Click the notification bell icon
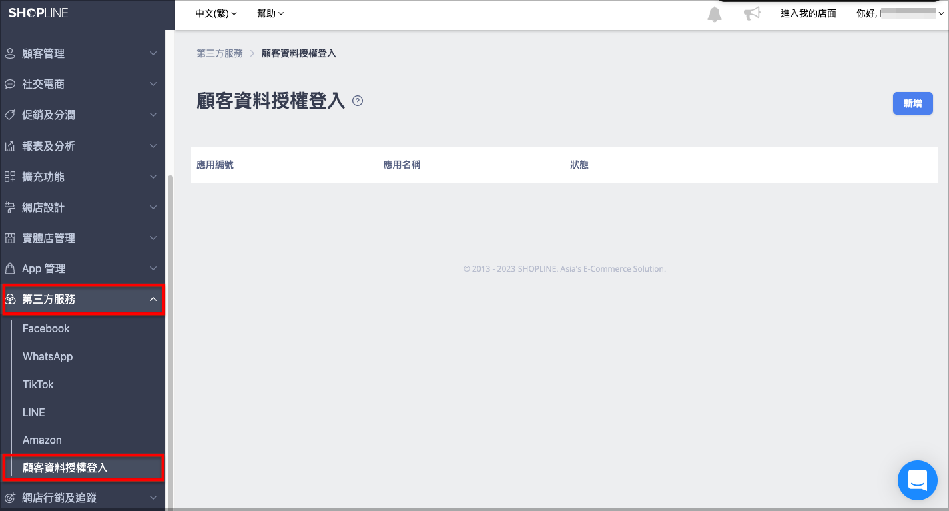 [x=715, y=14]
